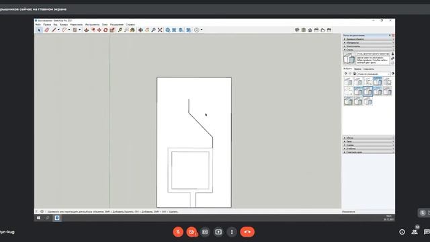
Task: Pick the Text label tool
Action: [126, 30]
